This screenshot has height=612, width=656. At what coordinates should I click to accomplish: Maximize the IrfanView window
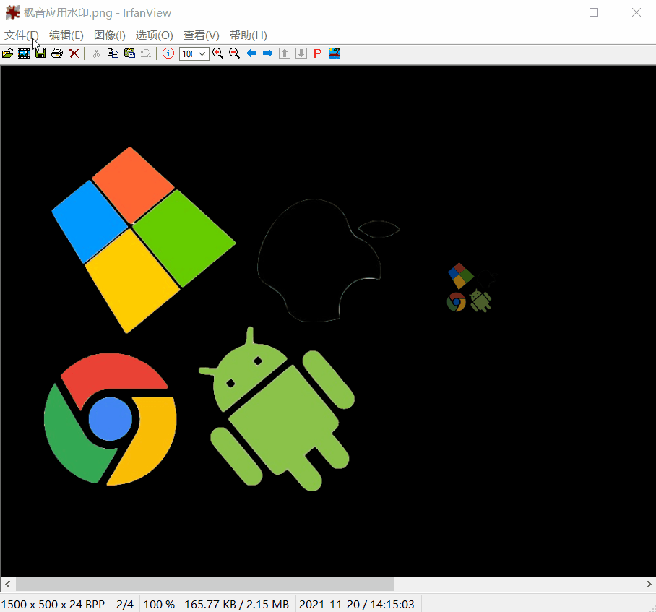click(x=594, y=12)
